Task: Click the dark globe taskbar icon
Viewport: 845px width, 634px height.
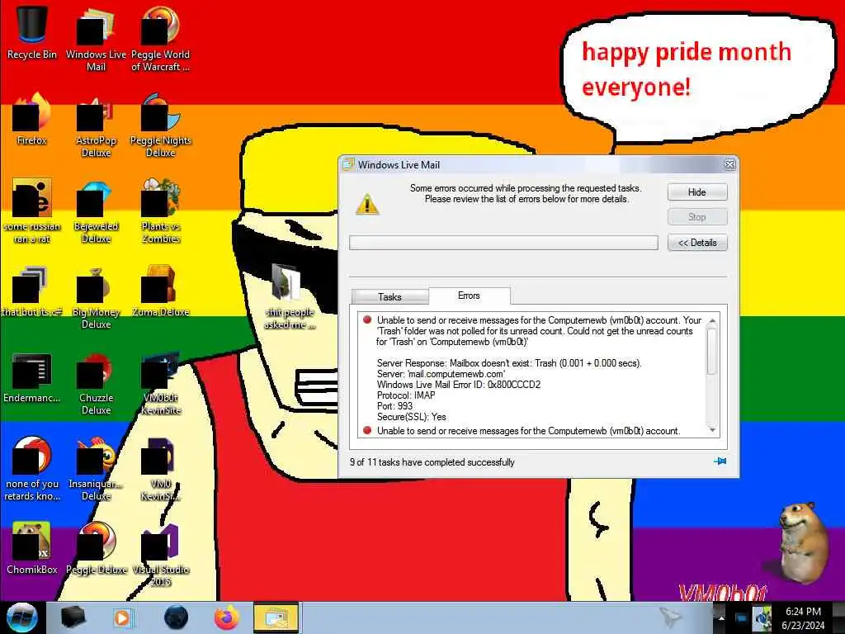Action: (x=176, y=617)
